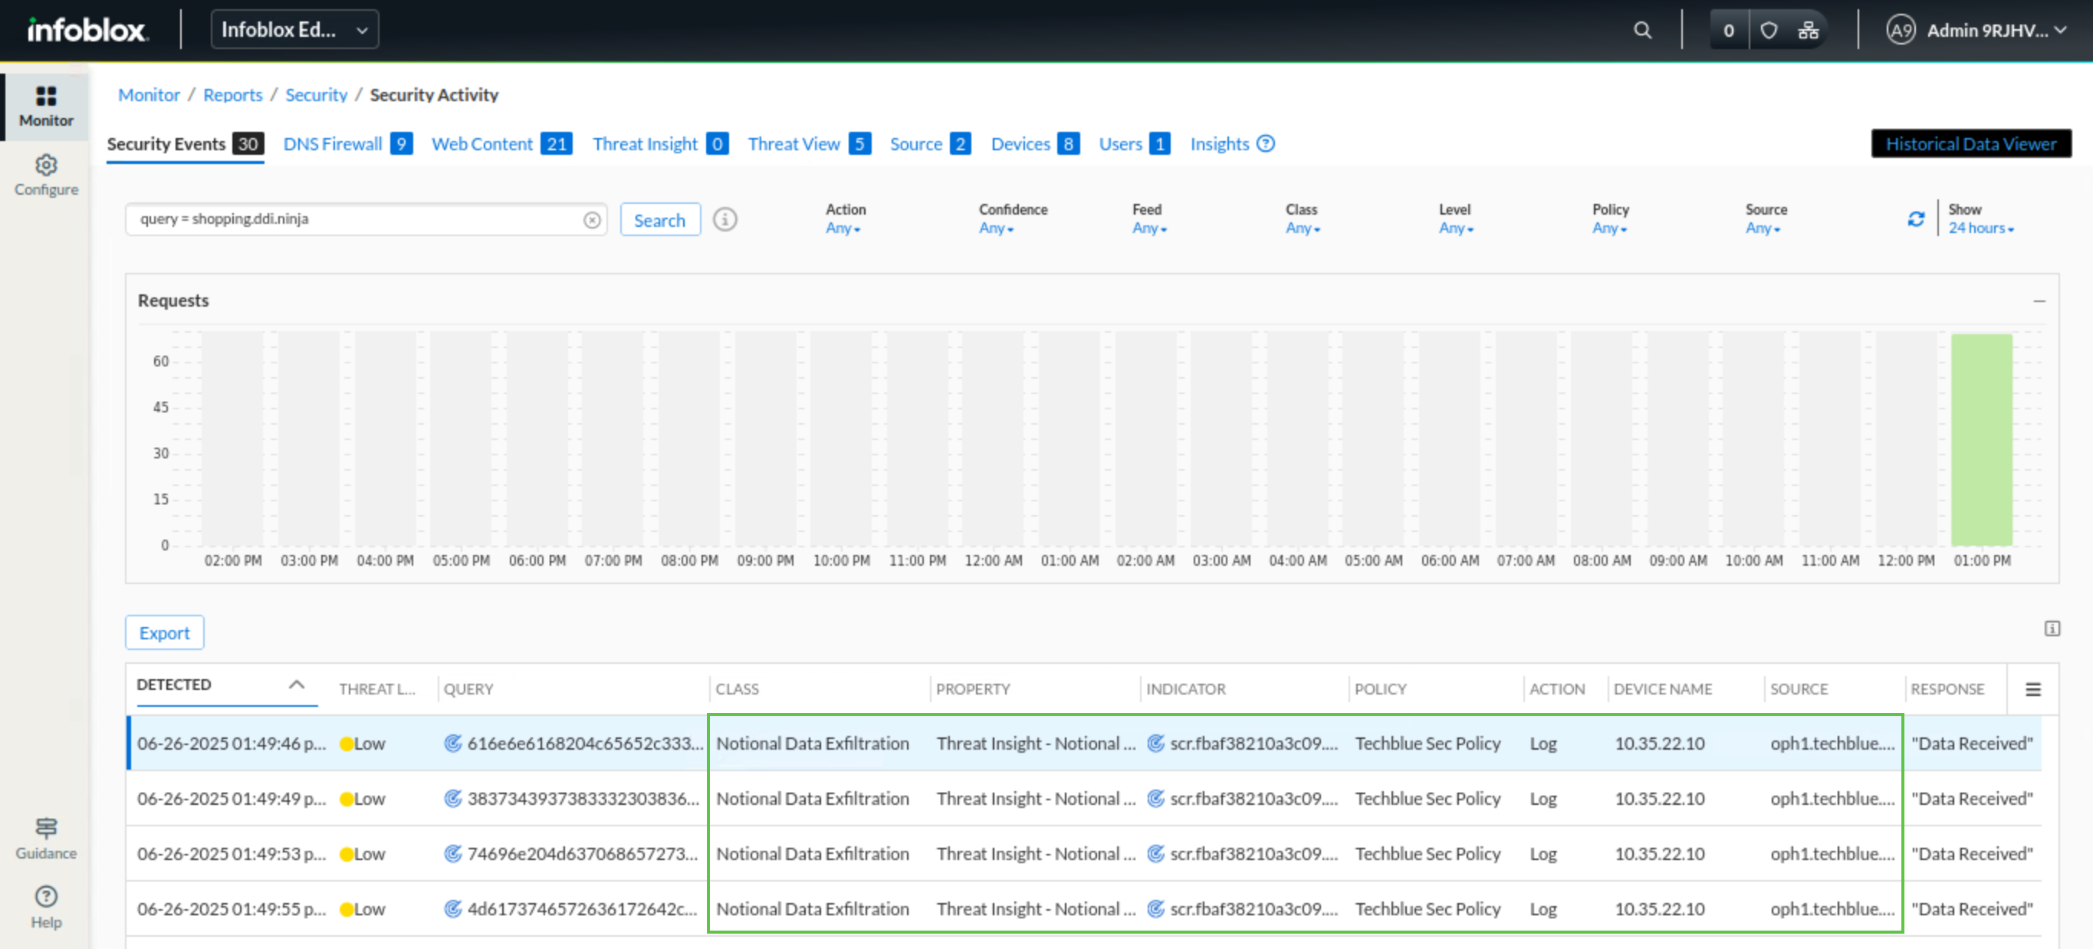
Task: Open the Historical Data Viewer
Action: point(1970,144)
